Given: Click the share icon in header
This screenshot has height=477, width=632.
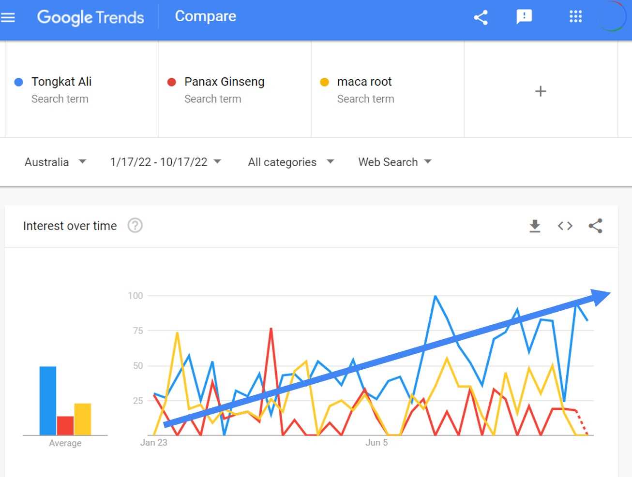Looking at the screenshot, I should point(481,18).
